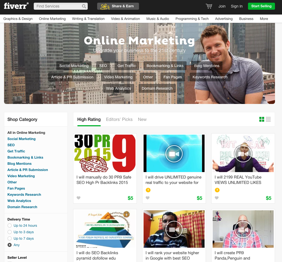Click the Sign In link
This screenshot has width=282, height=262.
click(x=237, y=6)
